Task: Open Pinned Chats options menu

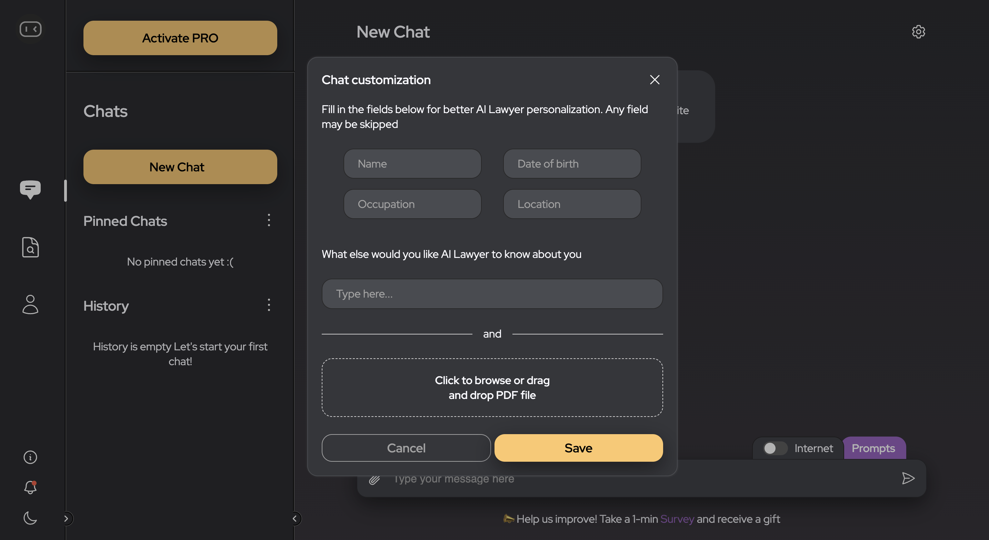Action: (269, 220)
